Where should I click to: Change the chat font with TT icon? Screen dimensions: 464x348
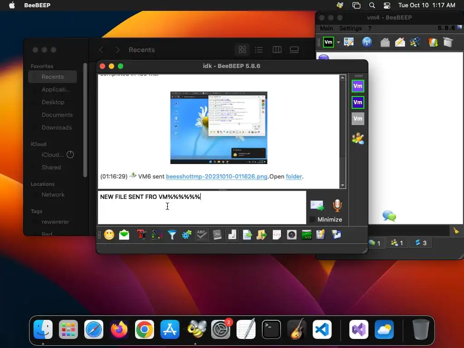click(142, 235)
